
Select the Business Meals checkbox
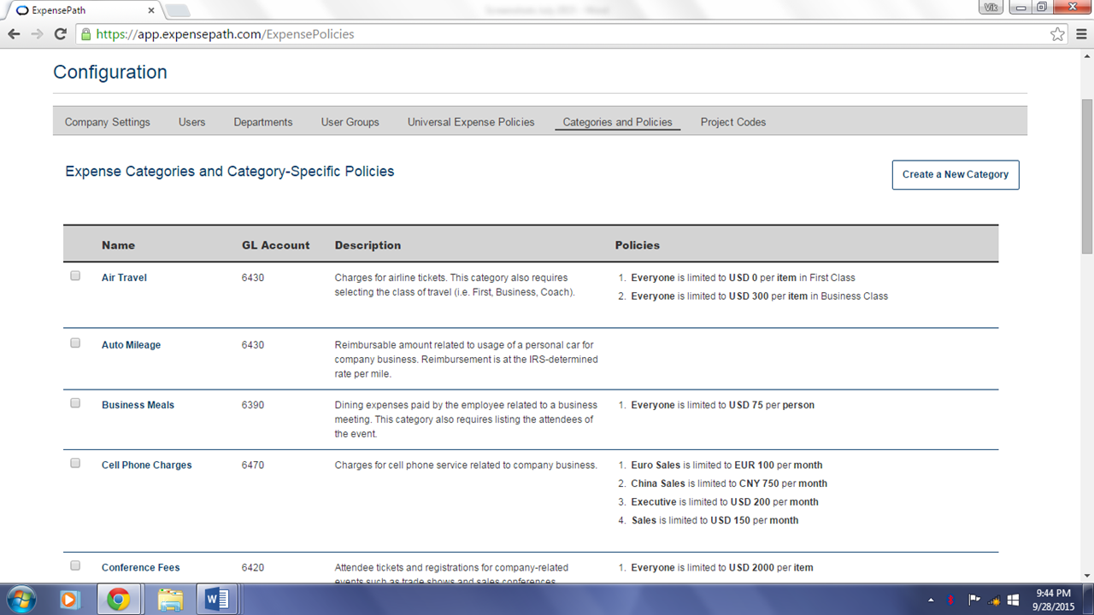[x=75, y=403]
